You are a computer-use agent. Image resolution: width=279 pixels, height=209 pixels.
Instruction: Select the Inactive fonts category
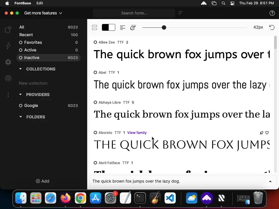tap(48, 58)
